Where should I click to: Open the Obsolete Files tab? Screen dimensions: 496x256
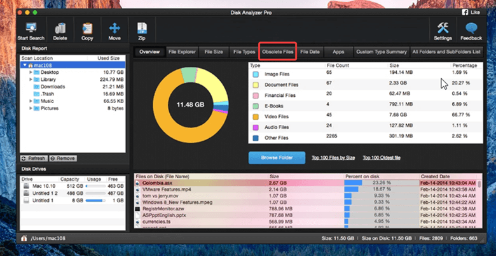[278, 52]
